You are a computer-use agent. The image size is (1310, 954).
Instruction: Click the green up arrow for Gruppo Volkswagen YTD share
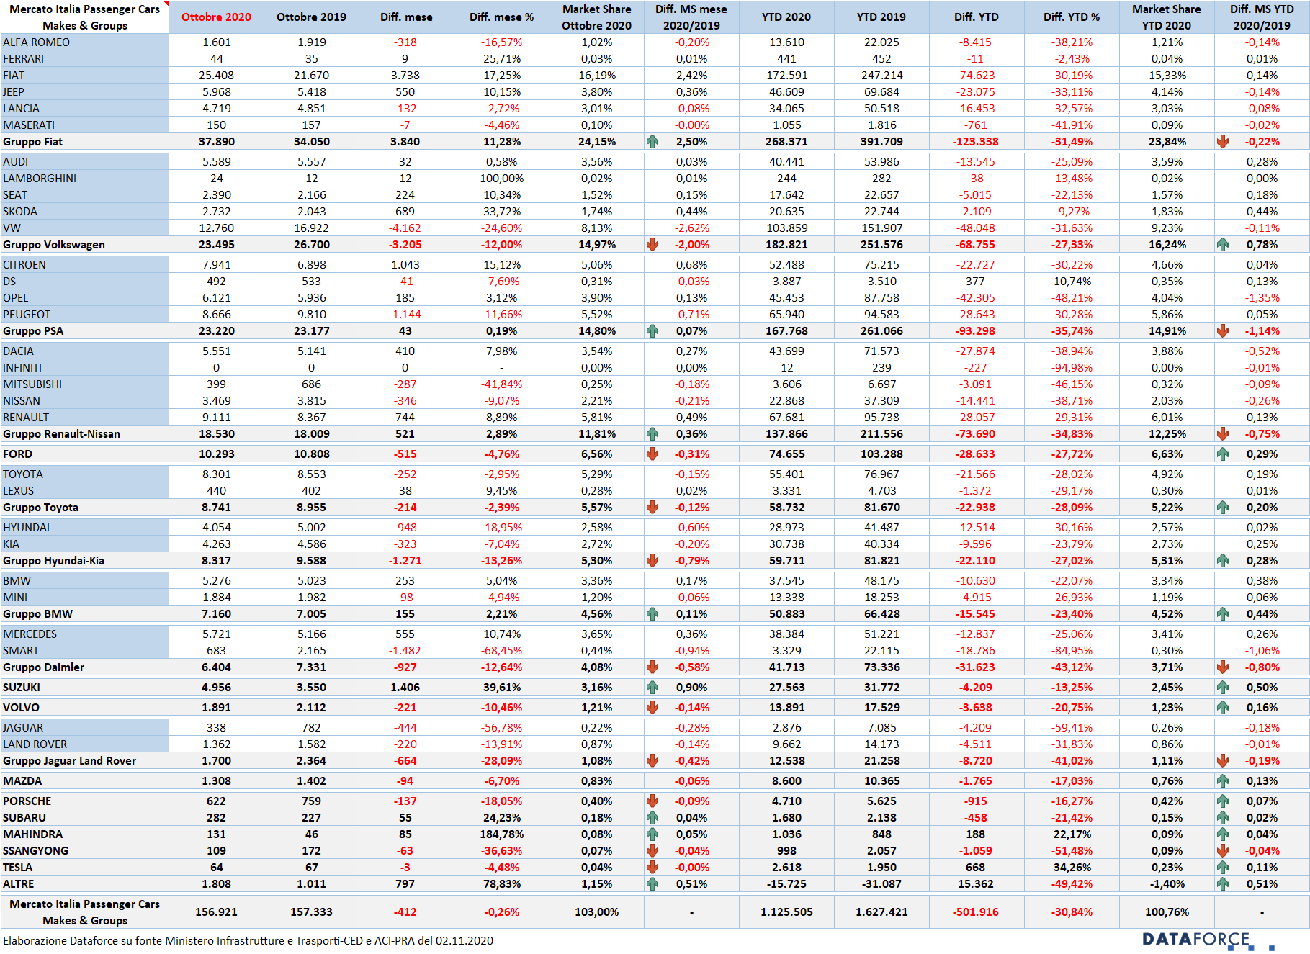tap(1223, 245)
